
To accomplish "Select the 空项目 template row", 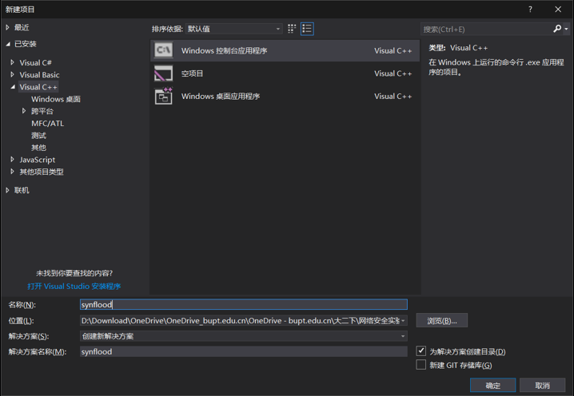I will pyautogui.click(x=285, y=73).
